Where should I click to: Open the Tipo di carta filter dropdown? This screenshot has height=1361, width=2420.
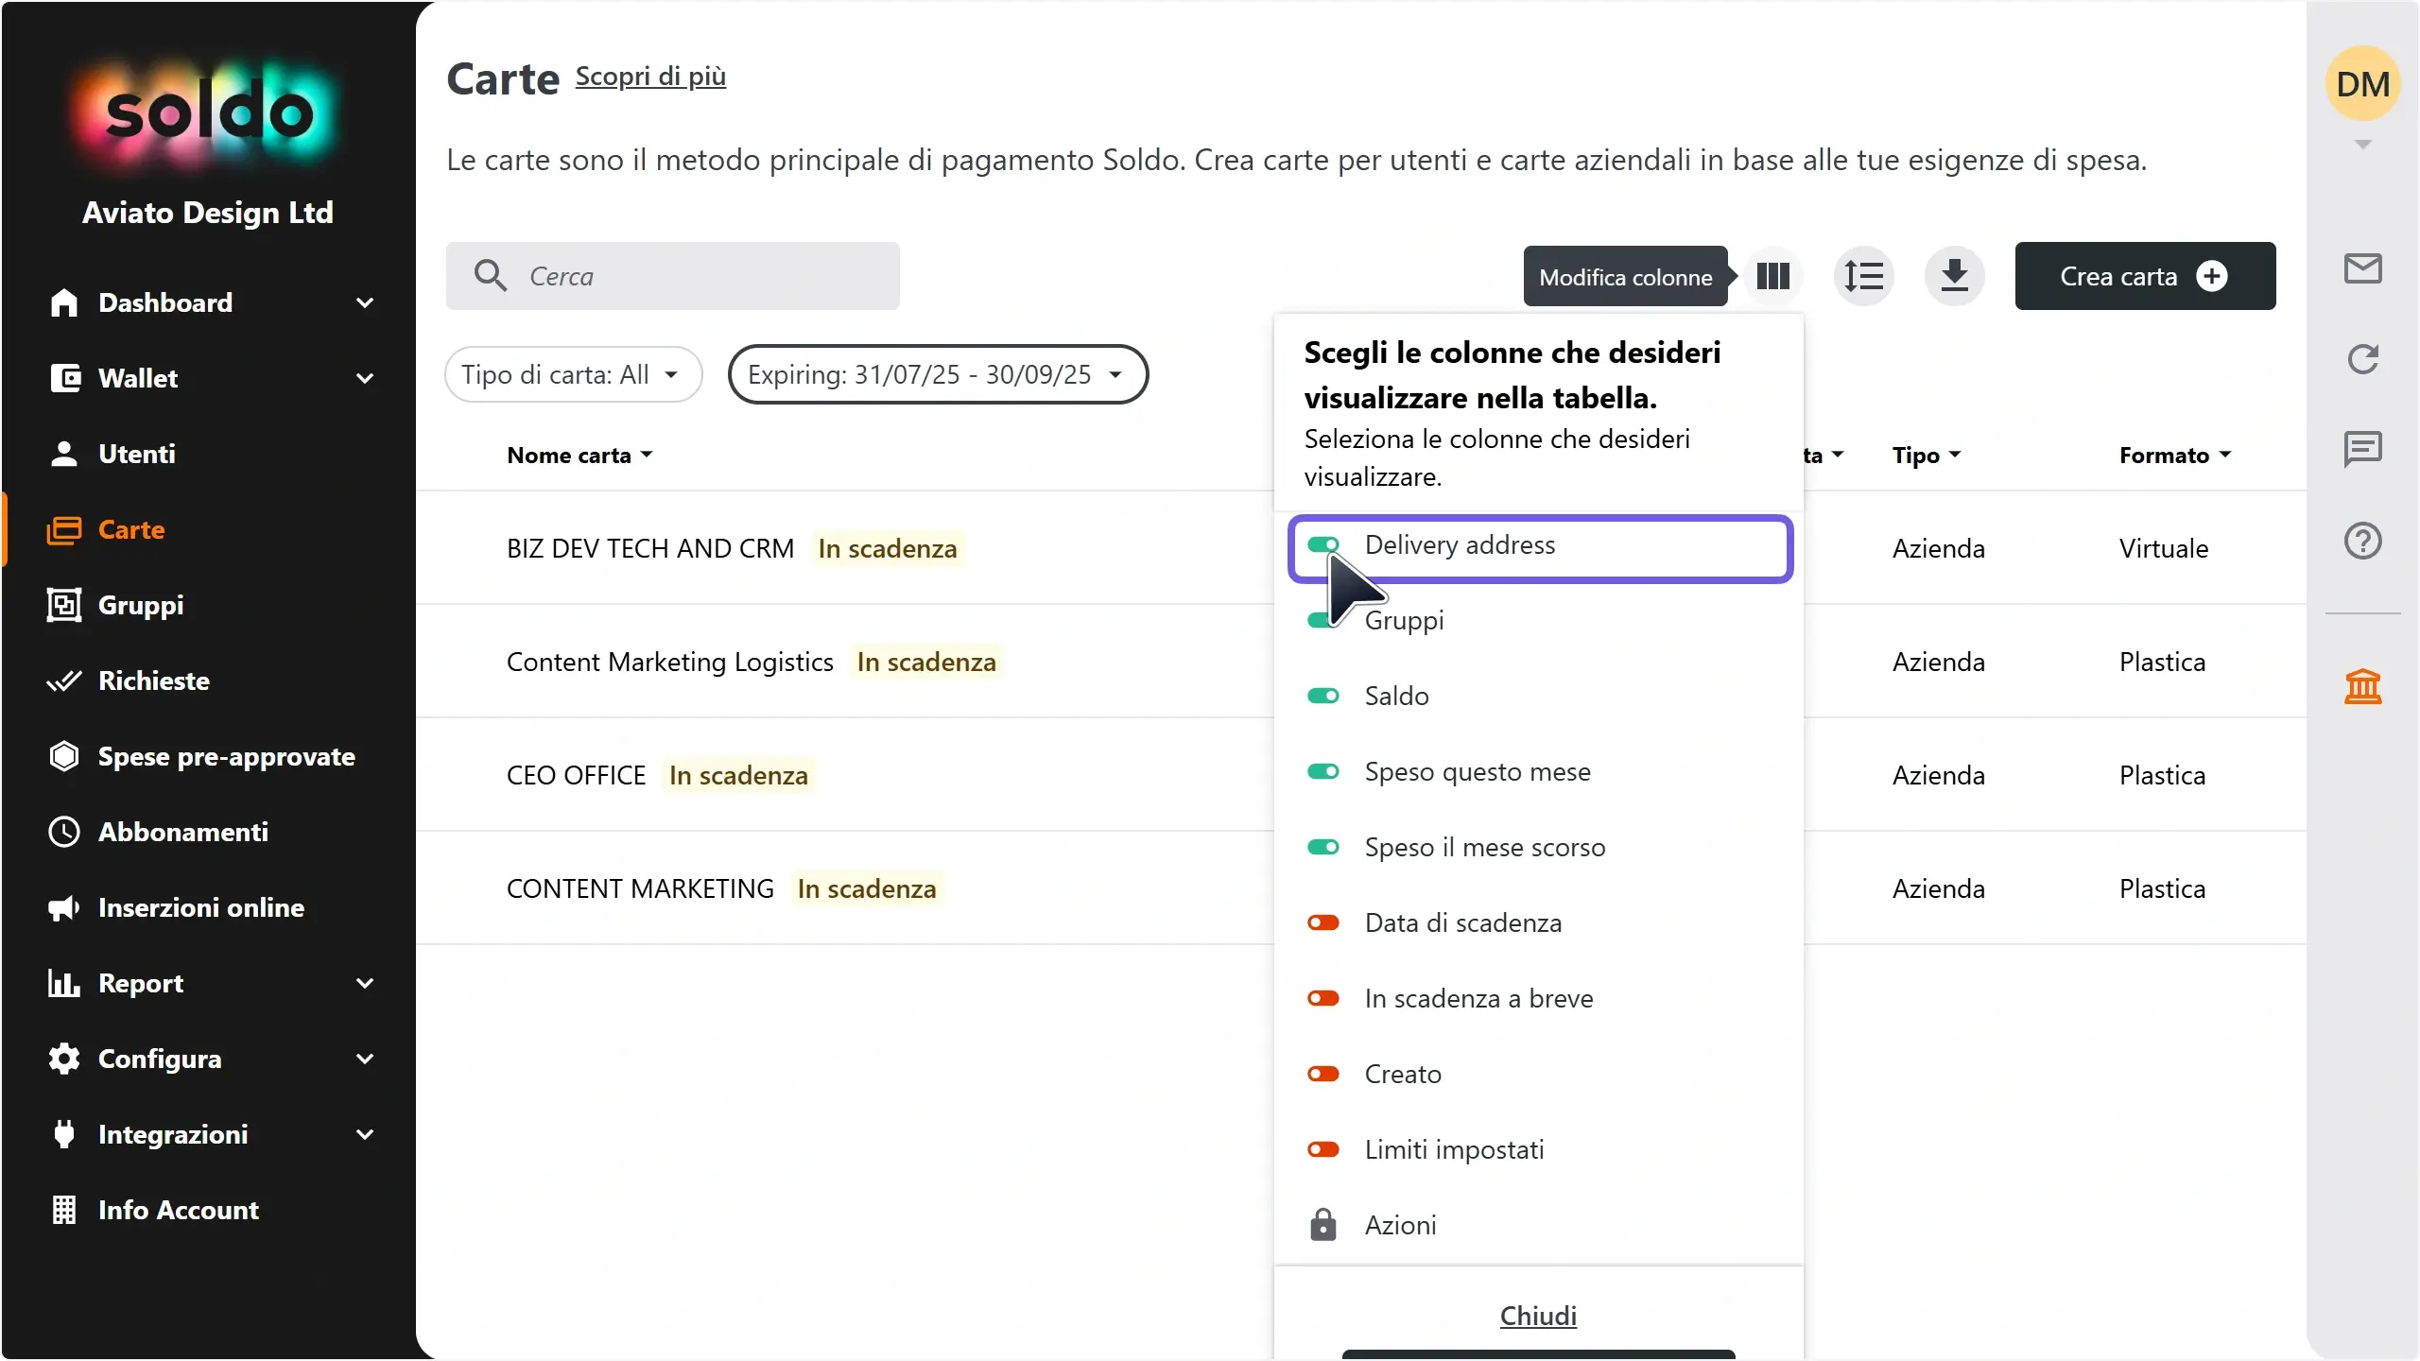coord(573,374)
